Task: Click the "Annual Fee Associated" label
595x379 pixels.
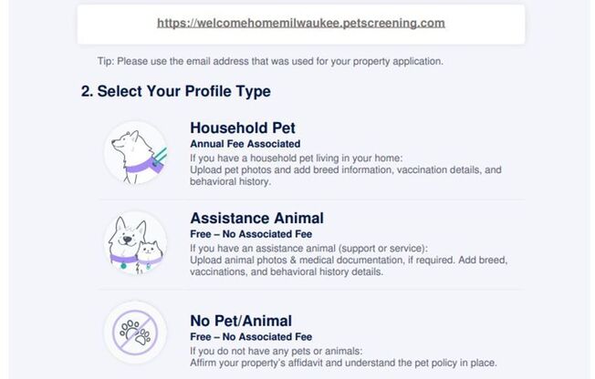Action: coord(245,144)
